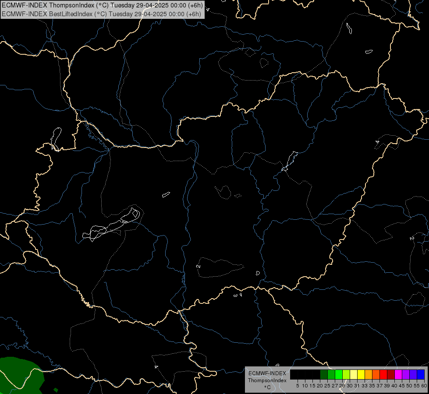Click the legend tick label 27
The width and height of the screenshot is (429, 394).
pyautogui.click(x=335, y=386)
